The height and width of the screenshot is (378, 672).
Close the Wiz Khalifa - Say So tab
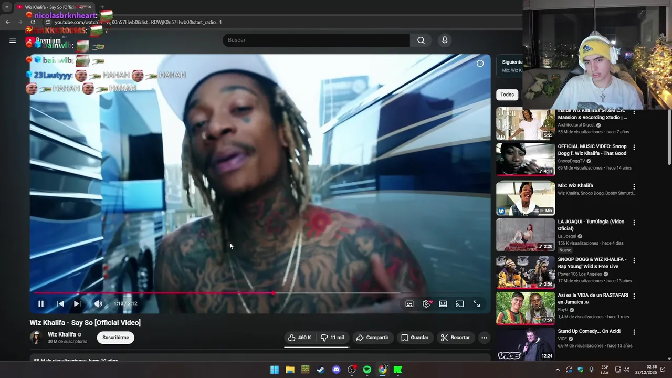(89, 7)
